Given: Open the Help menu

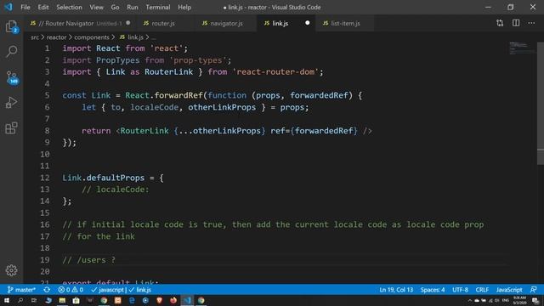Looking at the screenshot, I should pos(184,7).
